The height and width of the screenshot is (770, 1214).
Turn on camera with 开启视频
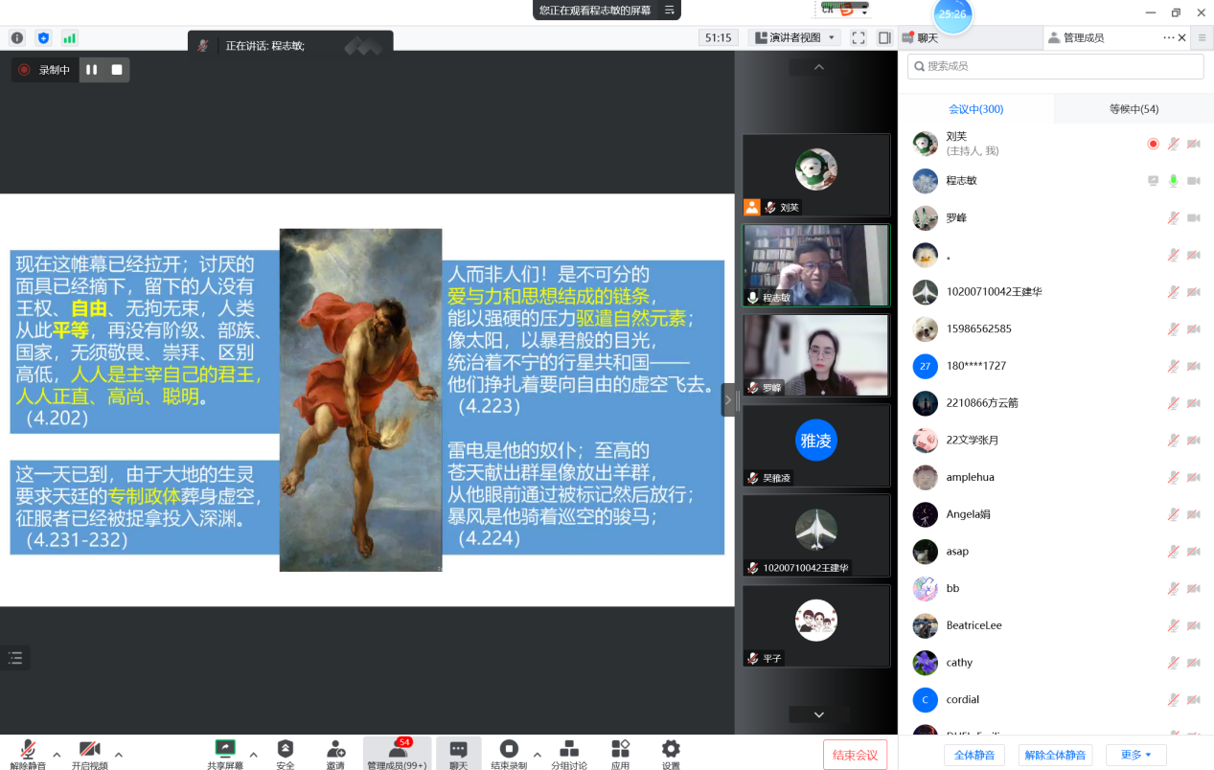click(89, 753)
